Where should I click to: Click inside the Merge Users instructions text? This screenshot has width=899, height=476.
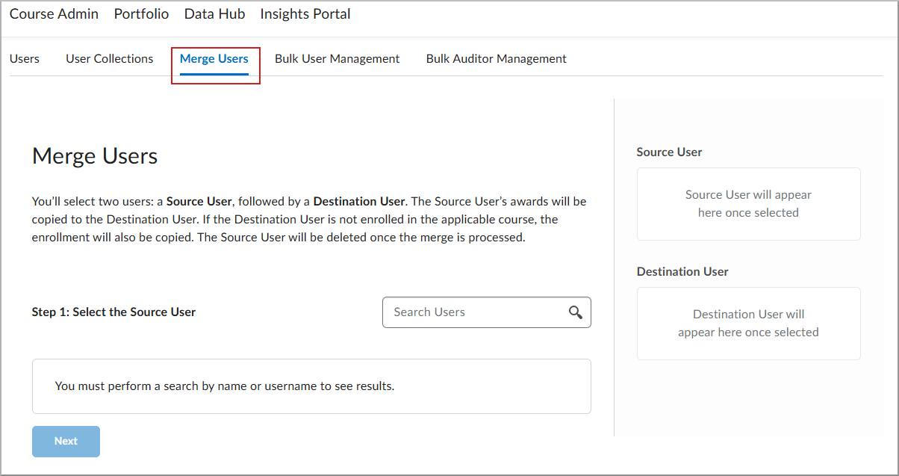pyautogui.click(x=308, y=218)
